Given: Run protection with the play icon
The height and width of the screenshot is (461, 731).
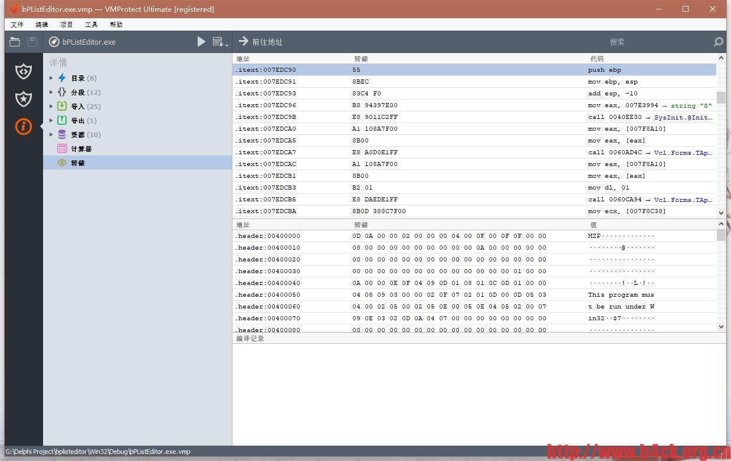Looking at the screenshot, I should tap(201, 41).
